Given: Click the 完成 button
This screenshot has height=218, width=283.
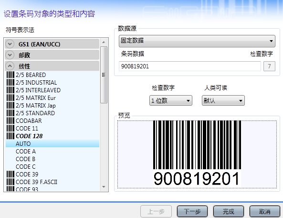Looking at the screenshot, I should tap(229, 211).
